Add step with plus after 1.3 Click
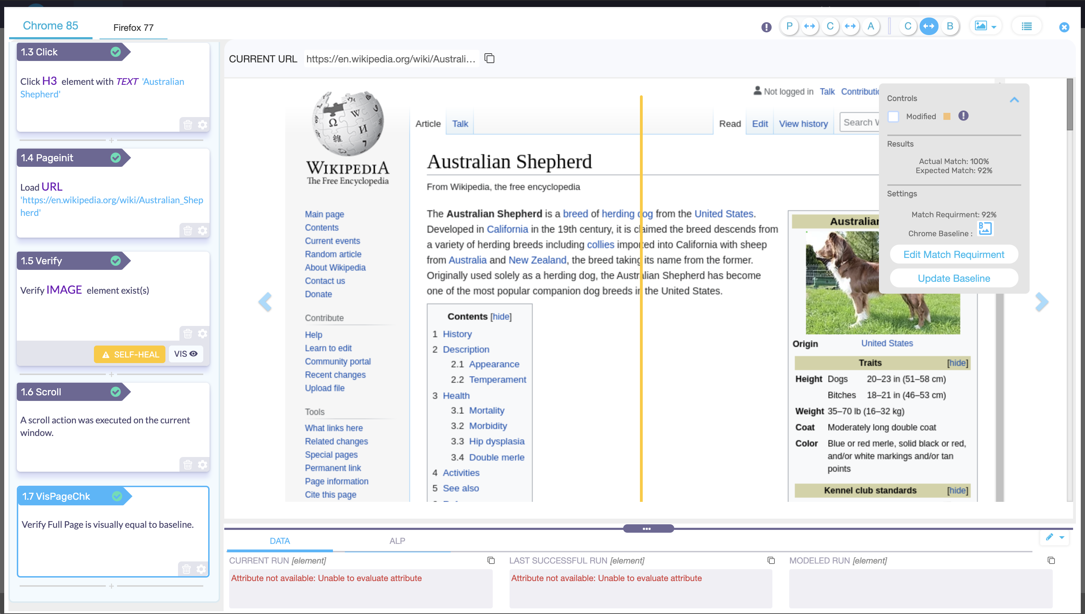Screen dimensions: 1085x614 111,140
